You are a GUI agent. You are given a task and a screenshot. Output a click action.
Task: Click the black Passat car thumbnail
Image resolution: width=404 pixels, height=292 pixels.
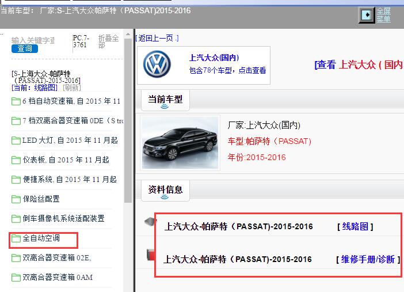pyautogui.click(x=180, y=143)
